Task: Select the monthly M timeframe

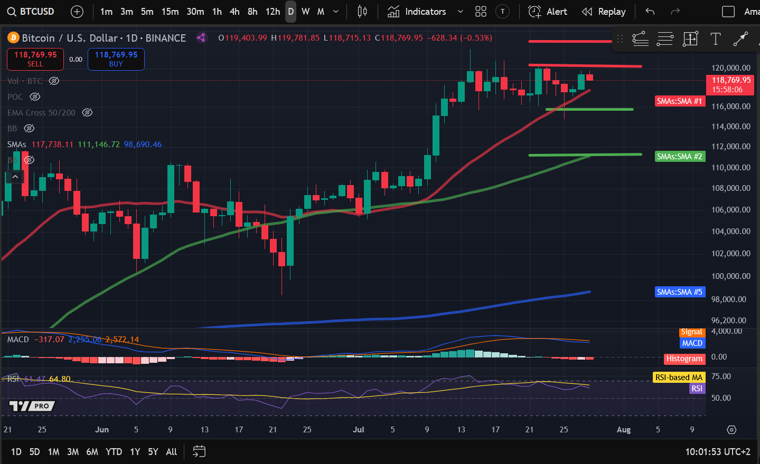Action: 321,12
